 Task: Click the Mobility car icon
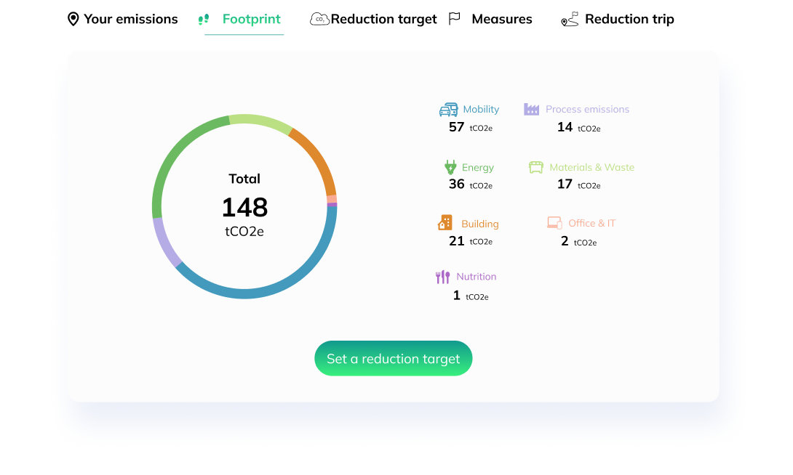(448, 110)
